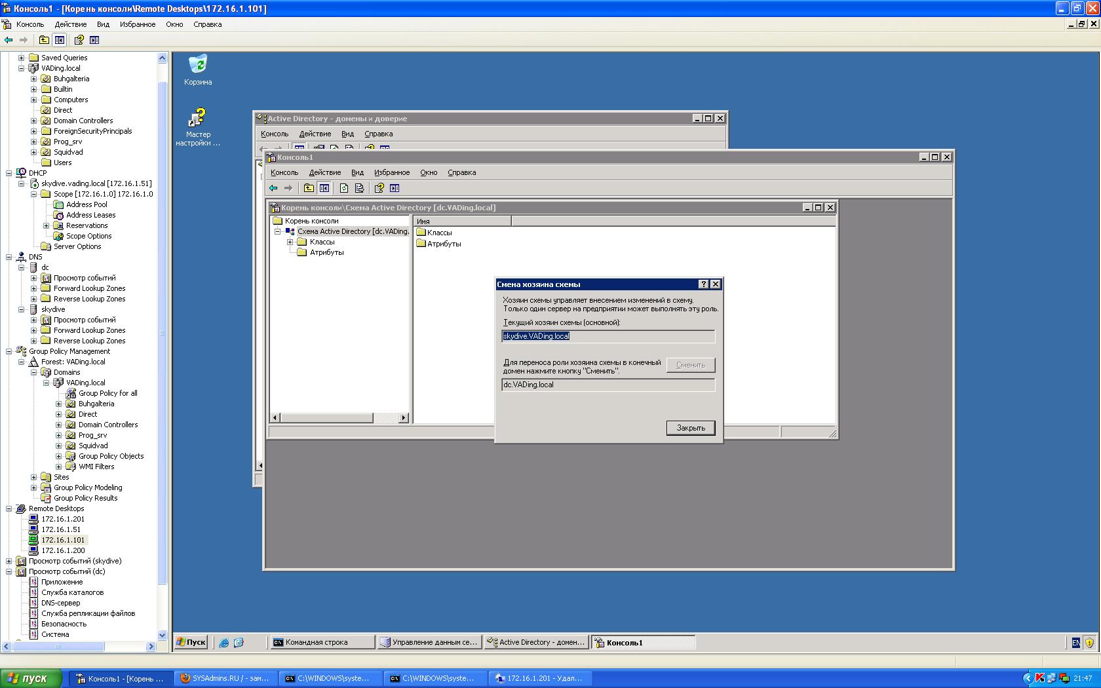Collapse the DHCP tree node
The height and width of the screenshot is (688, 1101).
point(9,173)
